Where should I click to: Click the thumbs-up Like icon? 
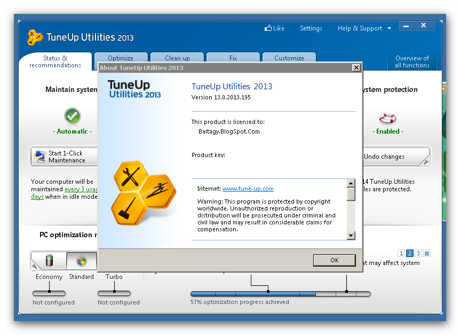point(268,28)
